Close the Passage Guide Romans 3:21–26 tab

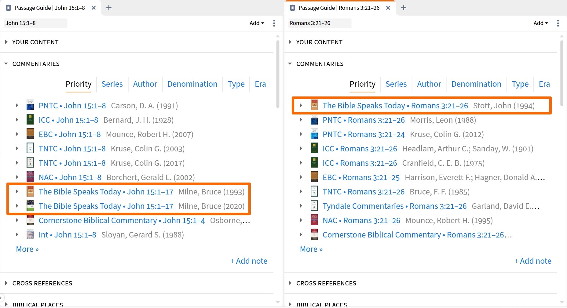point(388,8)
